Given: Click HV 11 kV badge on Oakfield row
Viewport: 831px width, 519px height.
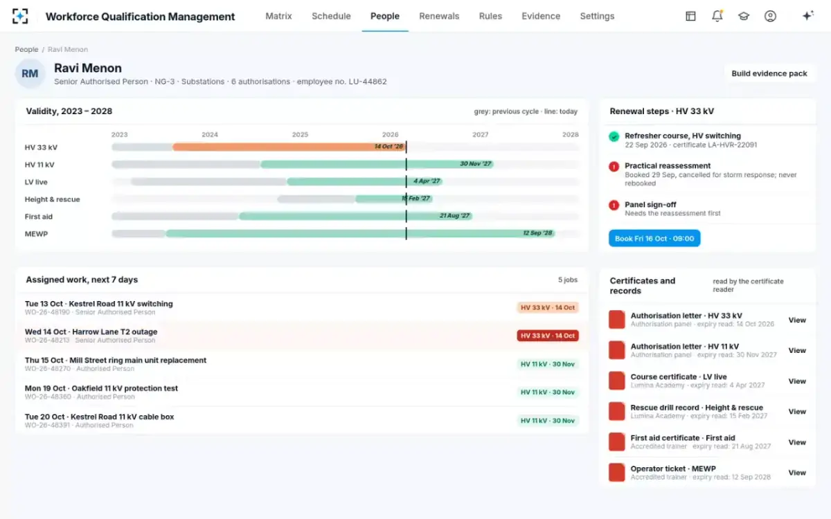Looking at the screenshot, I should (548, 392).
